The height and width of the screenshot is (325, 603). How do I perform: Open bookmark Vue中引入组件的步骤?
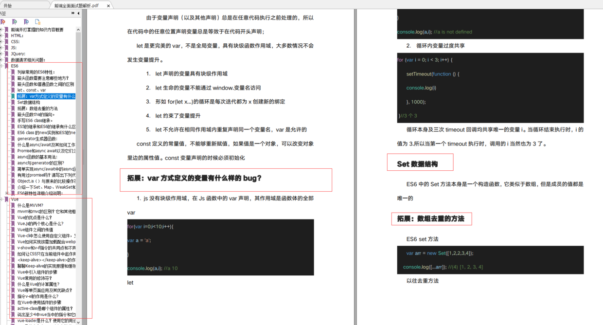pyautogui.click(x=37, y=272)
